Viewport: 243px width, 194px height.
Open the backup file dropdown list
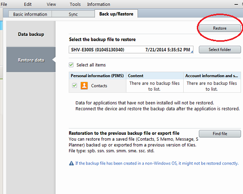pos(131,49)
